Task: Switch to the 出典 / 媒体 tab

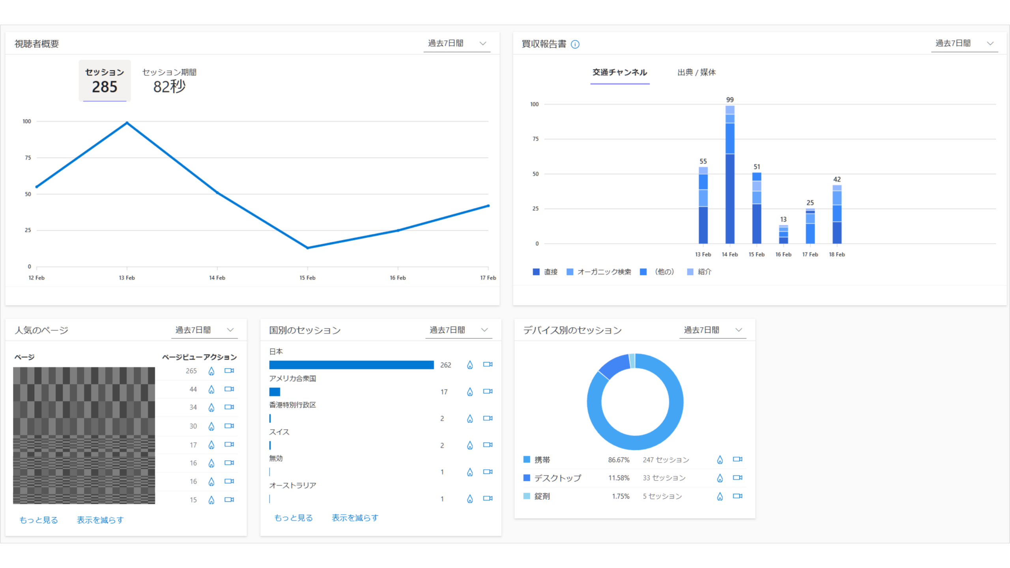Action: tap(696, 72)
